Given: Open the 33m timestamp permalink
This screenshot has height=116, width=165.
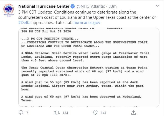Looking at the screenshot, I should point(113,6).
